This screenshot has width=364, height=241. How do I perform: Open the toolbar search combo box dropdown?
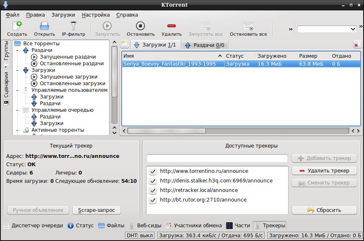pos(353,29)
